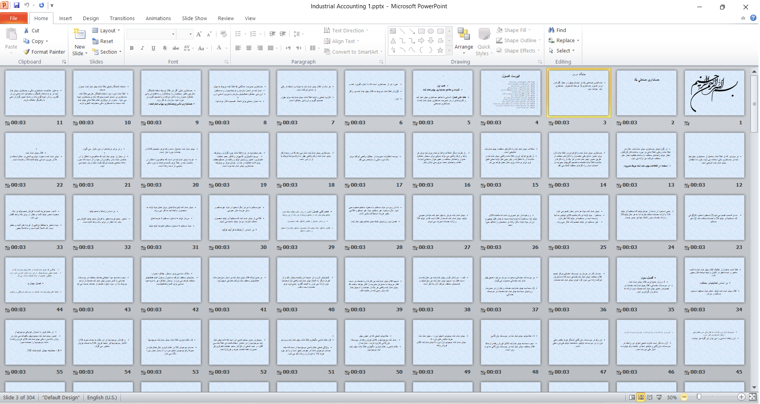Image resolution: width=760 pixels, height=404 pixels.
Task: Switch to the Slide Show tab
Action: coord(194,18)
